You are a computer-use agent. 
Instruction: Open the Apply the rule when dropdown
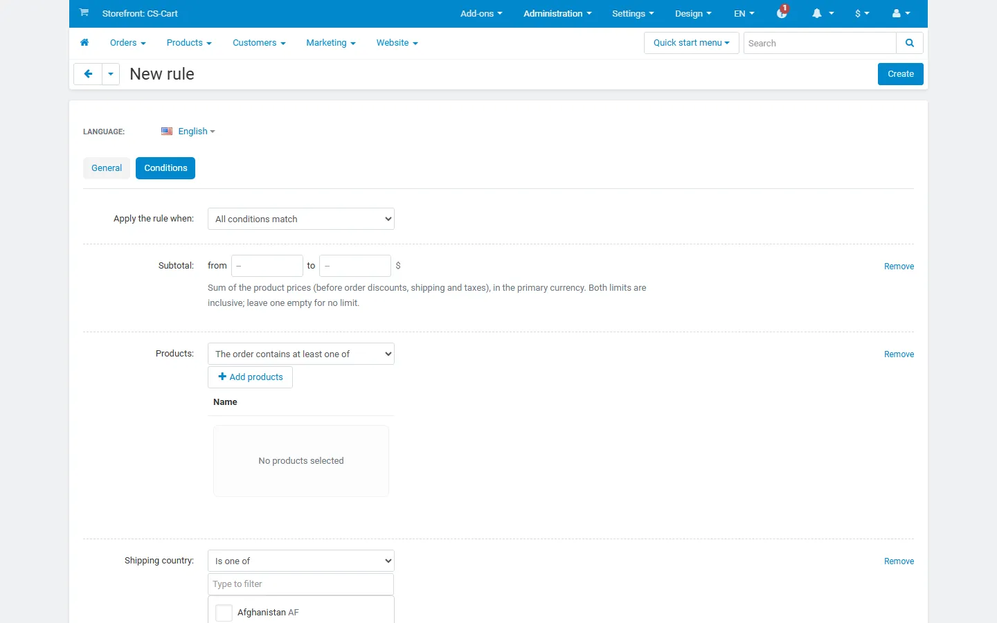pyautogui.click(x=301, y=219)
